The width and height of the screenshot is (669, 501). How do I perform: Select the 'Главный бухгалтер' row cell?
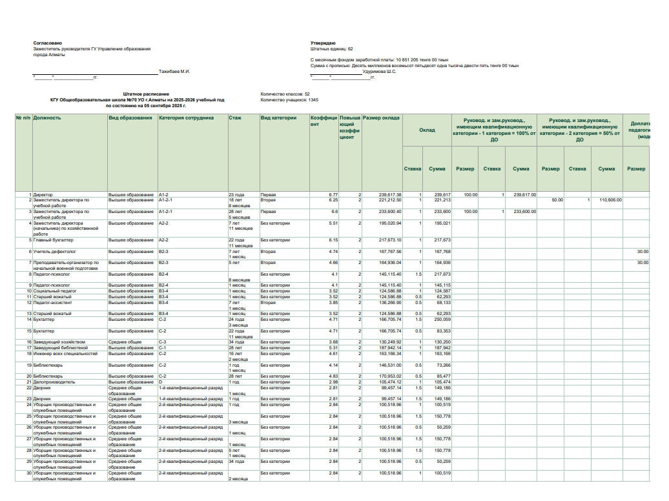(52, 240)
